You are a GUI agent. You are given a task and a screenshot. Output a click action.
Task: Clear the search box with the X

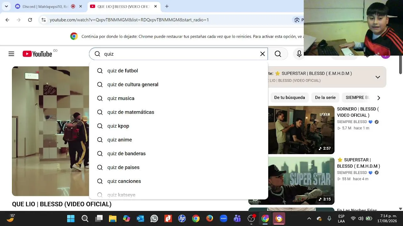click(x=263, y=54)
